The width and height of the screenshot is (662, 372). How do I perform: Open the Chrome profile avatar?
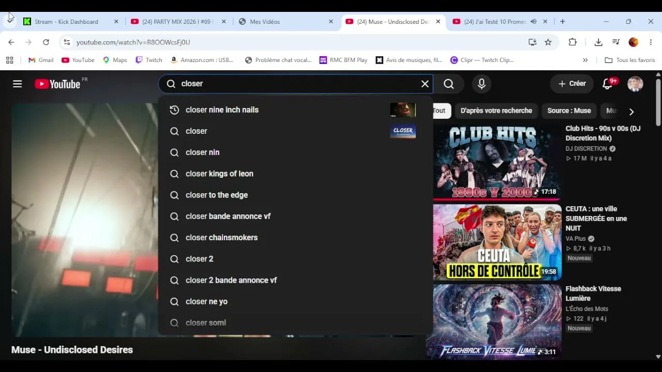coord(634,42)
